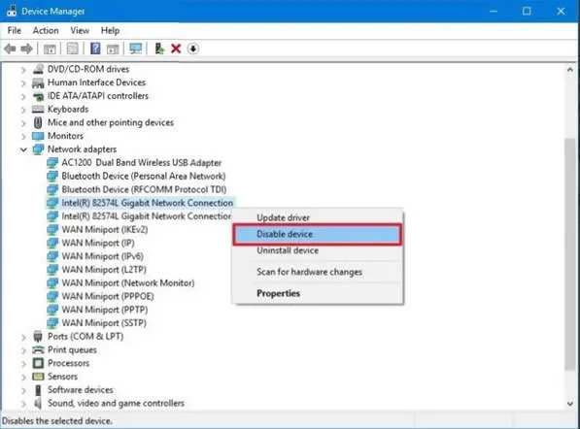Select WAN Miniport (IPv6)
580x429 pixels.
pos(102,256)
